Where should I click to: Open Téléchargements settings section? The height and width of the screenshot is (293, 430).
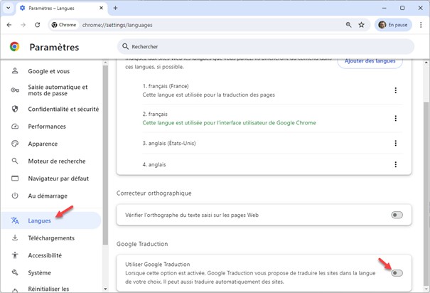[50, 238]
